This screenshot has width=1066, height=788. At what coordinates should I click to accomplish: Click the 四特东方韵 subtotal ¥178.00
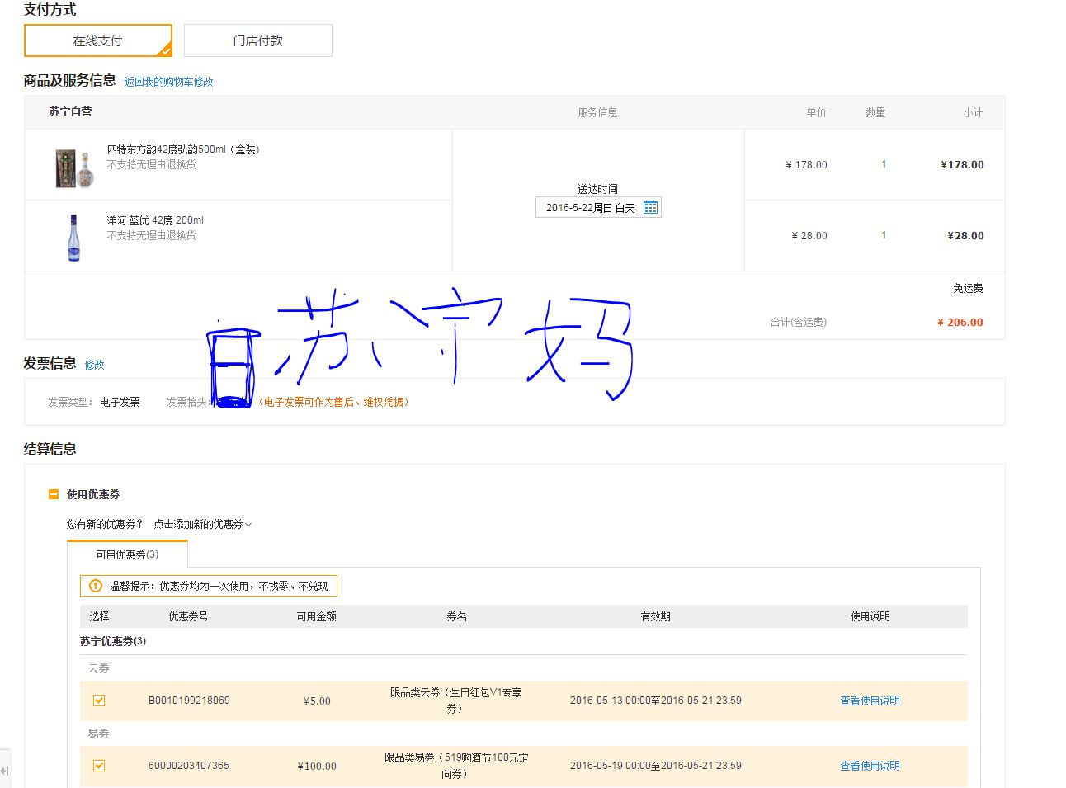pos(962,165)
